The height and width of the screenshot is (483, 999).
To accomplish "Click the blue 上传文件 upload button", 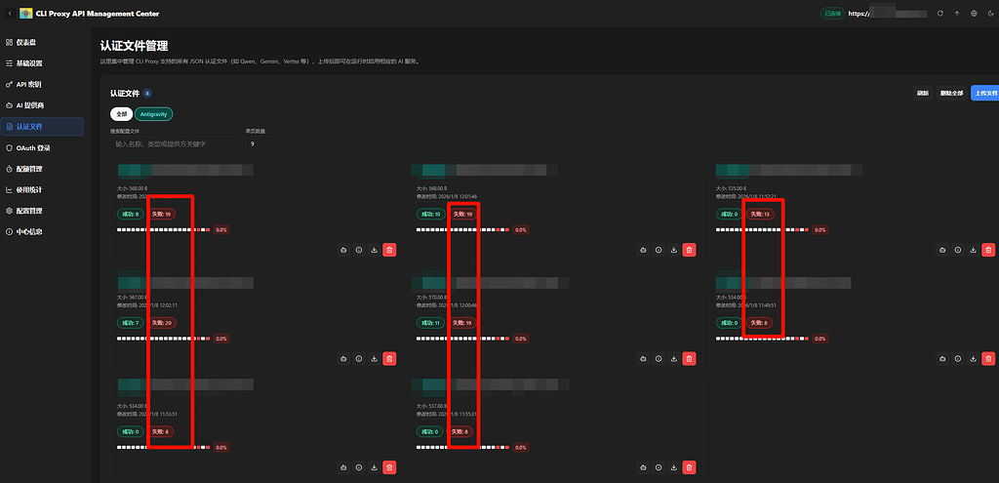I will pyautogui.click(x=985, y=93).
